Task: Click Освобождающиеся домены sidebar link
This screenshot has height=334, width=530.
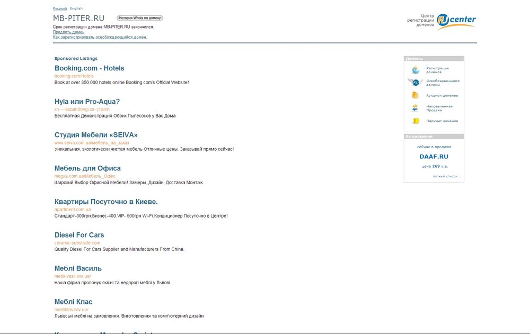Action: pos(443,83)
